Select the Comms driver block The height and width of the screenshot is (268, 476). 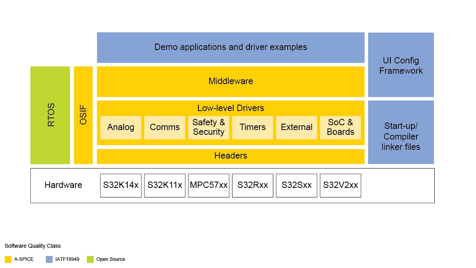tap(165, 127)
